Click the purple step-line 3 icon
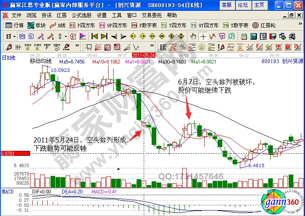Viewport: 305px width, 216px height. point(41,36)
